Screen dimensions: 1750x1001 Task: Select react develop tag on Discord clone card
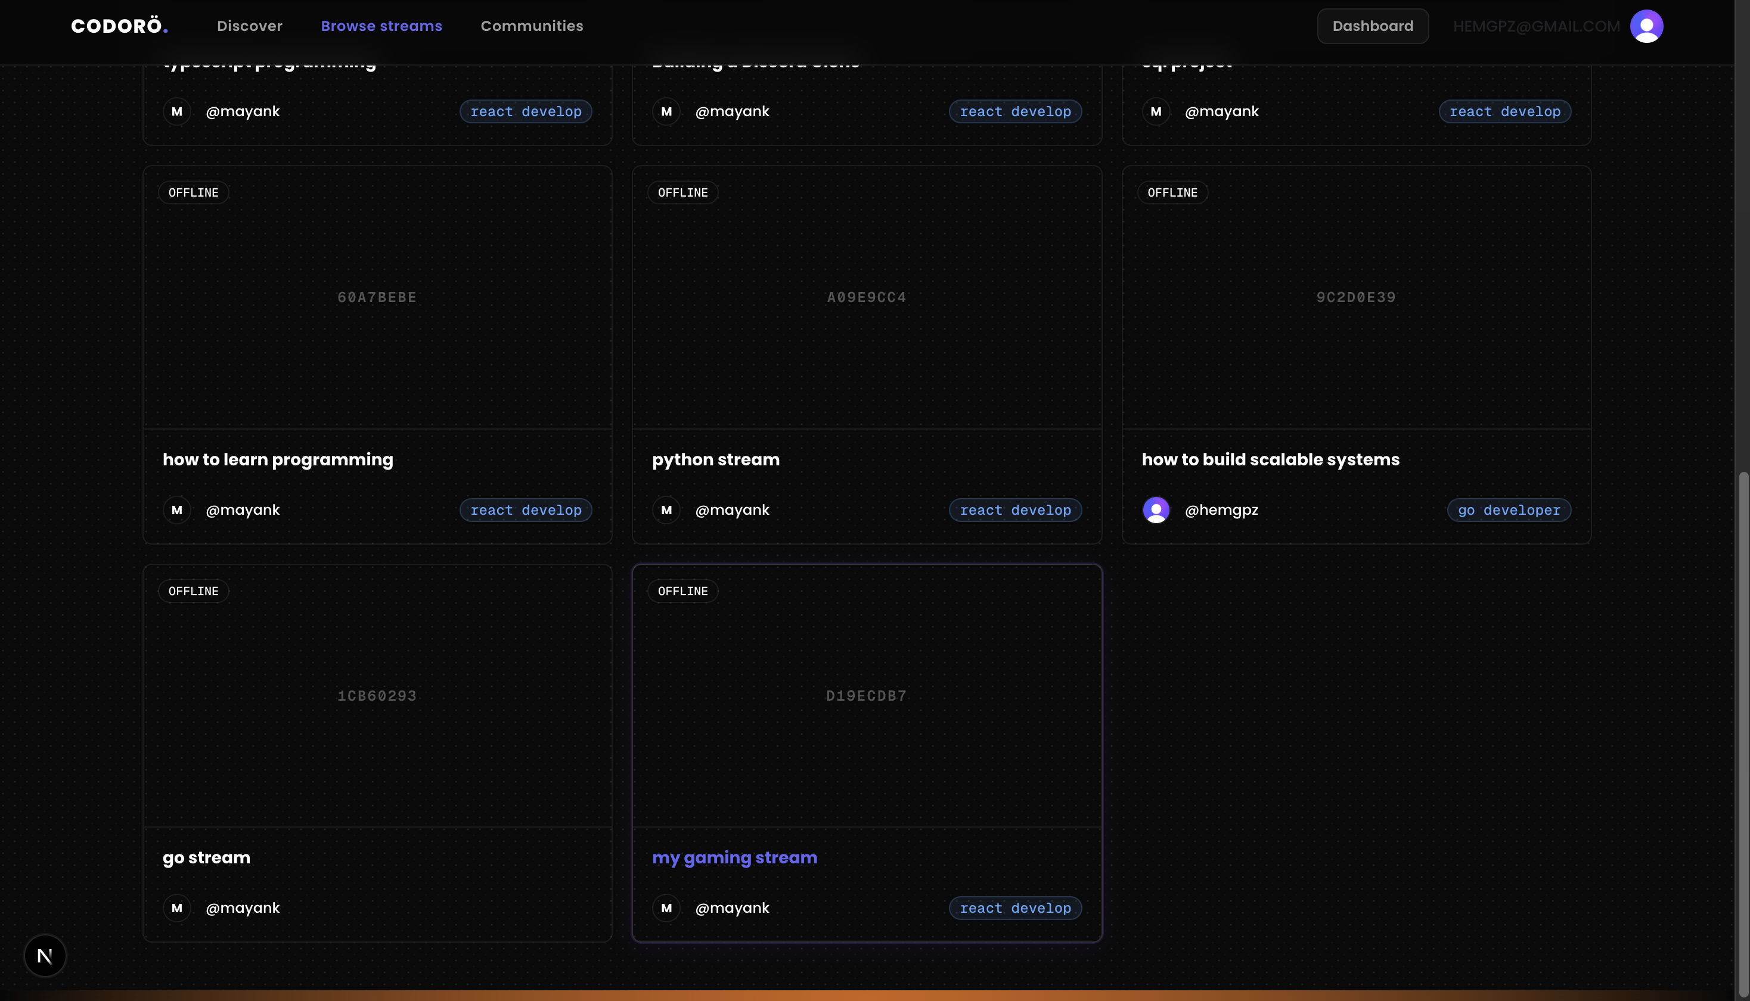coord(1015,111)
